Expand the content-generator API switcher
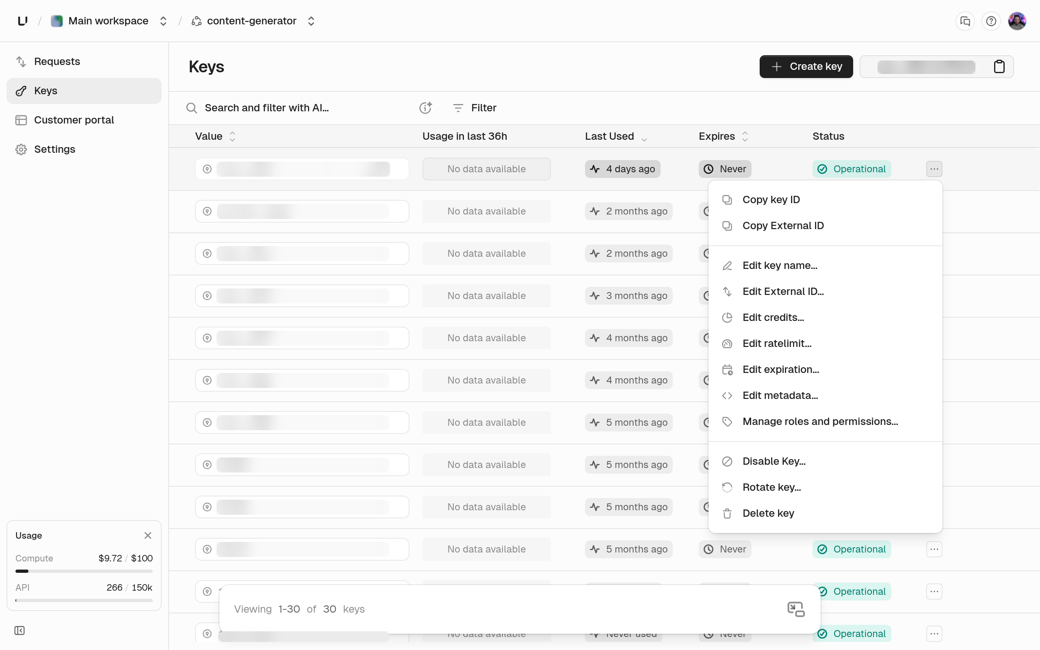 [x=311, y=21]
